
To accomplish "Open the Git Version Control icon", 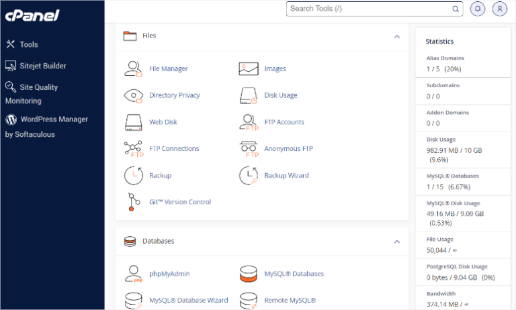I will click(134, 202).
